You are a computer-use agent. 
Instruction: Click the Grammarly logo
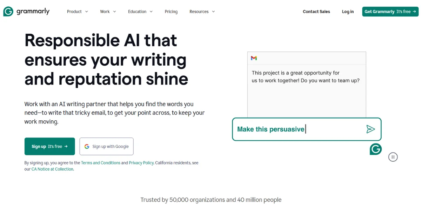click(26, 11)
